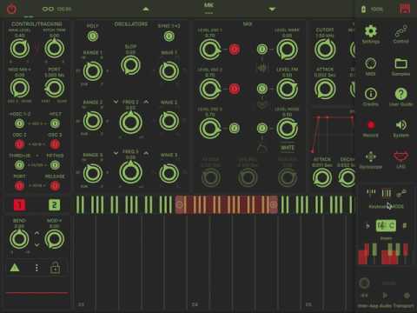
Task: Click the gear icon in Inter-App Audio Transport
Action: tap(407, 296)
